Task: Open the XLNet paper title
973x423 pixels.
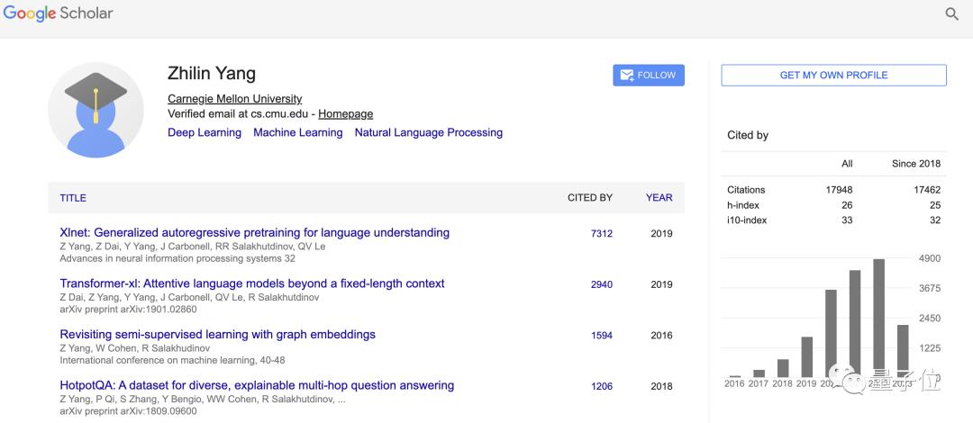Action: pos(254,232)
